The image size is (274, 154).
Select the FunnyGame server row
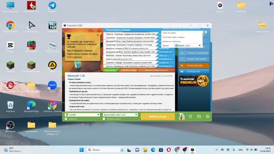131,38
